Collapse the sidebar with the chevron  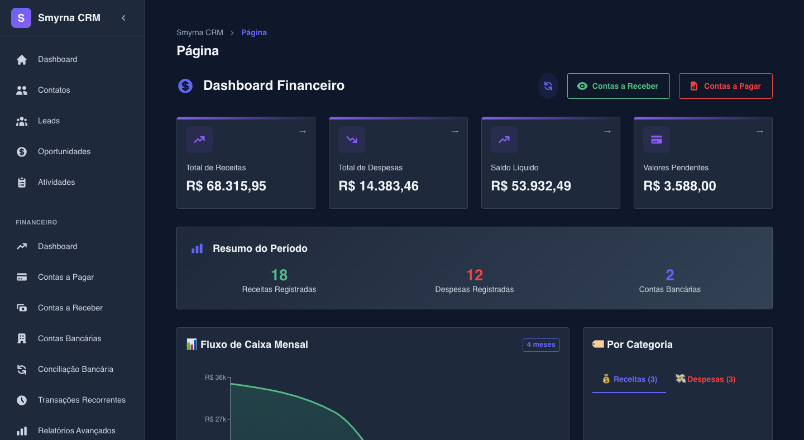[123, 18]
